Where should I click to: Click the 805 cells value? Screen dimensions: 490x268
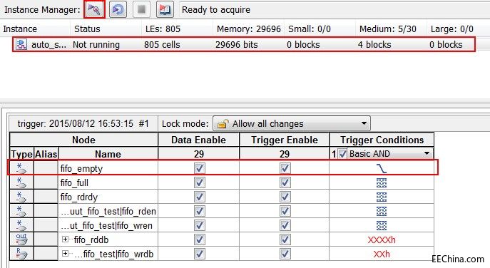[162, 45]
